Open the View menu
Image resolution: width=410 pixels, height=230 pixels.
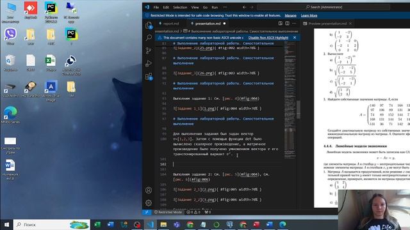(x=195, y=7)
